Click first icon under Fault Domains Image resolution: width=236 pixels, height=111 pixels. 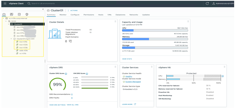point(66,41)
